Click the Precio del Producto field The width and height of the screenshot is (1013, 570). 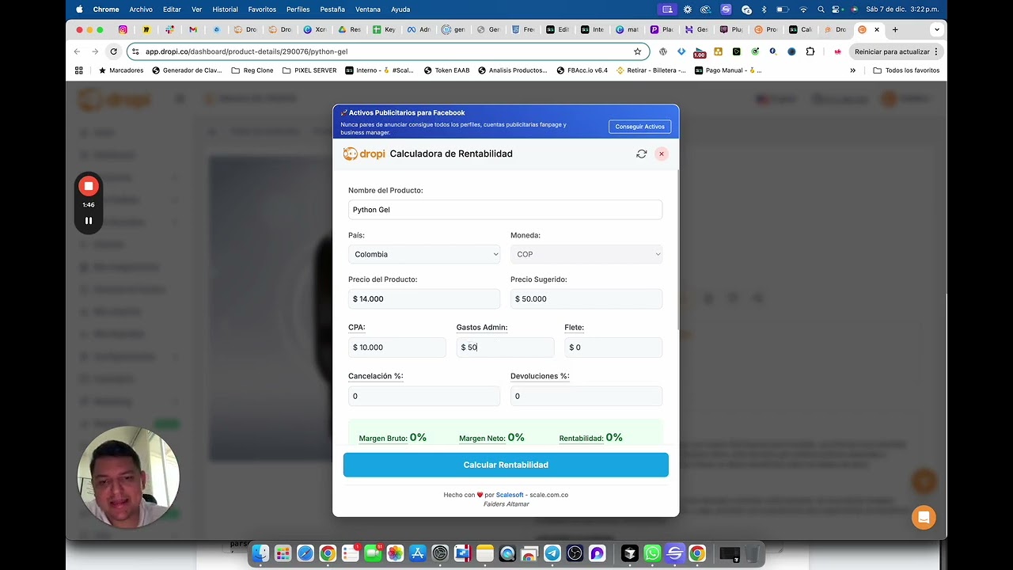(x=424, y=298)
